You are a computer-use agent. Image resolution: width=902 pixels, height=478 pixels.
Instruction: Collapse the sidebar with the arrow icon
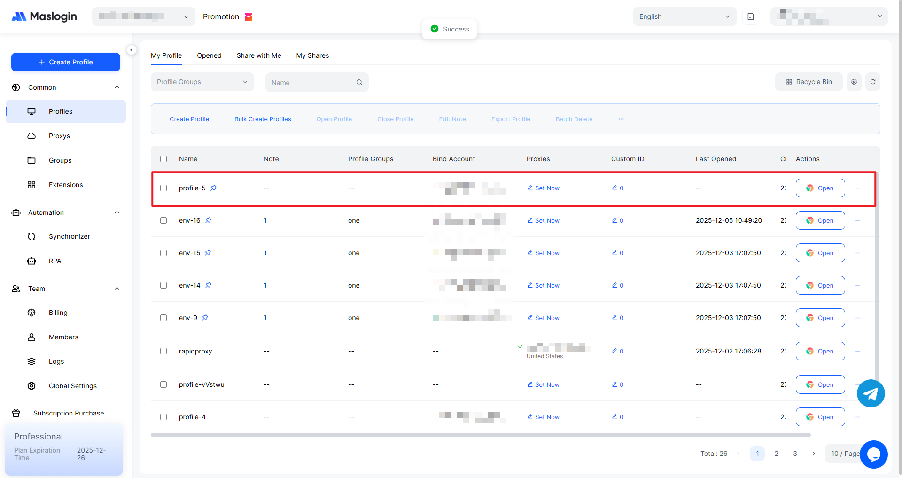click(132, 50)
